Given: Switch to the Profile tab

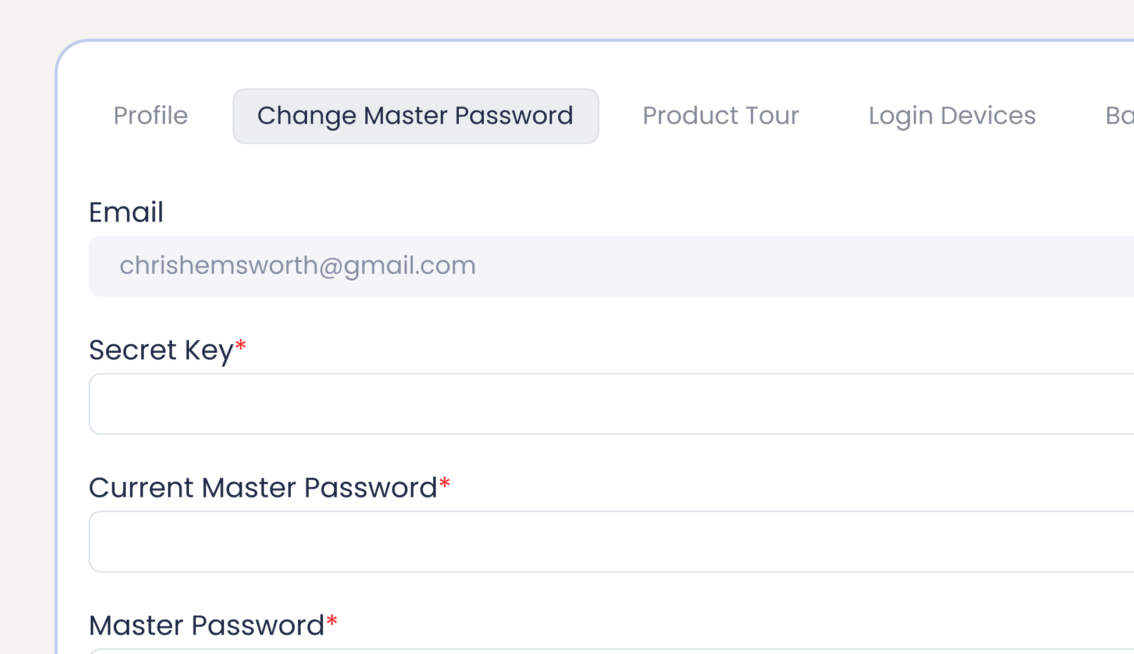Looking at the screenshot, I should 151,116.
